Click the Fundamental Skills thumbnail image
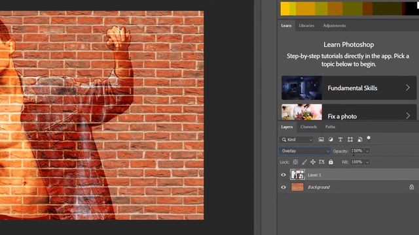 click(302, 88)
